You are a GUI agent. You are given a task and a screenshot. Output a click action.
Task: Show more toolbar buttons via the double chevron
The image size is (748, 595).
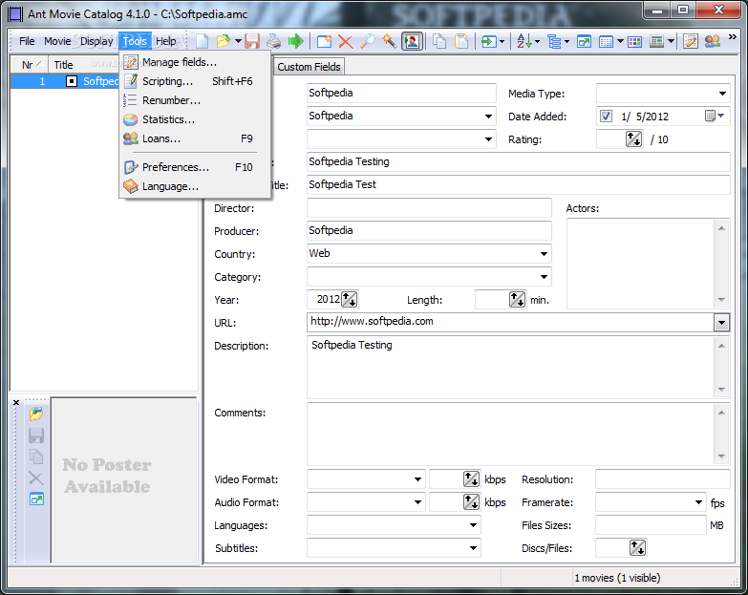coord(733,37)
